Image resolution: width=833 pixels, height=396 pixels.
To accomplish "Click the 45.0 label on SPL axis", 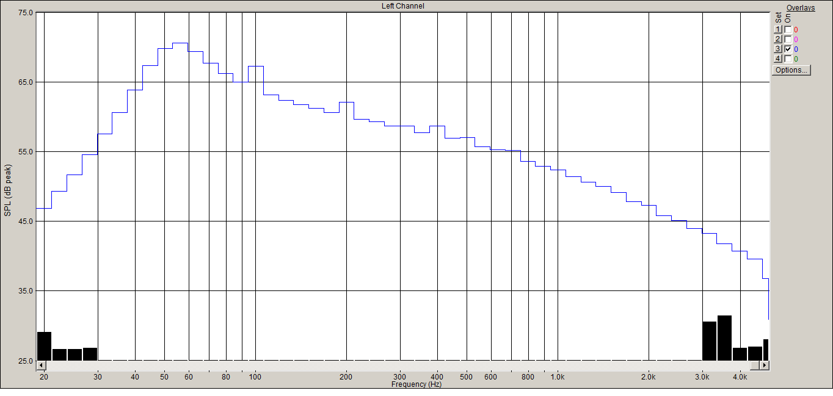I will tap(26, 221).
